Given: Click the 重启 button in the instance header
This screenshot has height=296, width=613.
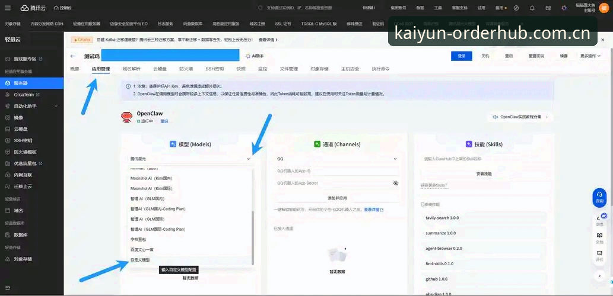Looking at the screenshot, I should click(509, 56).
